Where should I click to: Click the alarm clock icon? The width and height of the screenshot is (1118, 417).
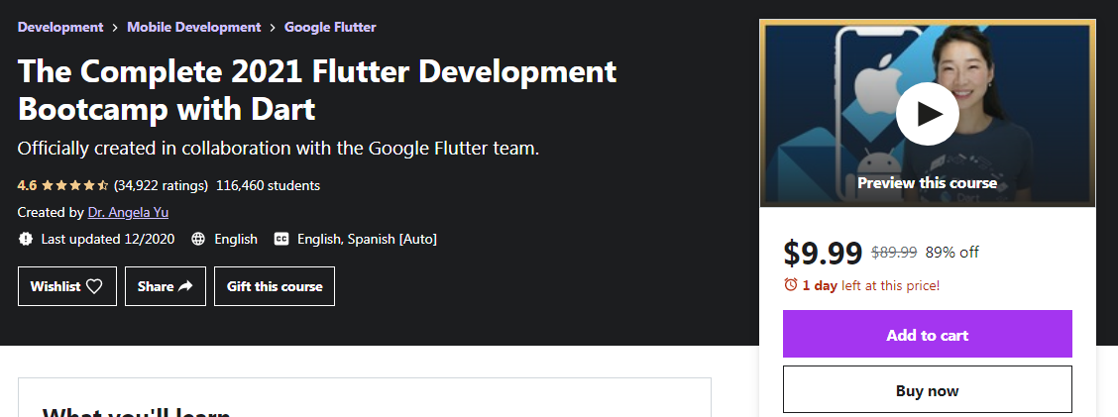click(790, 285)
